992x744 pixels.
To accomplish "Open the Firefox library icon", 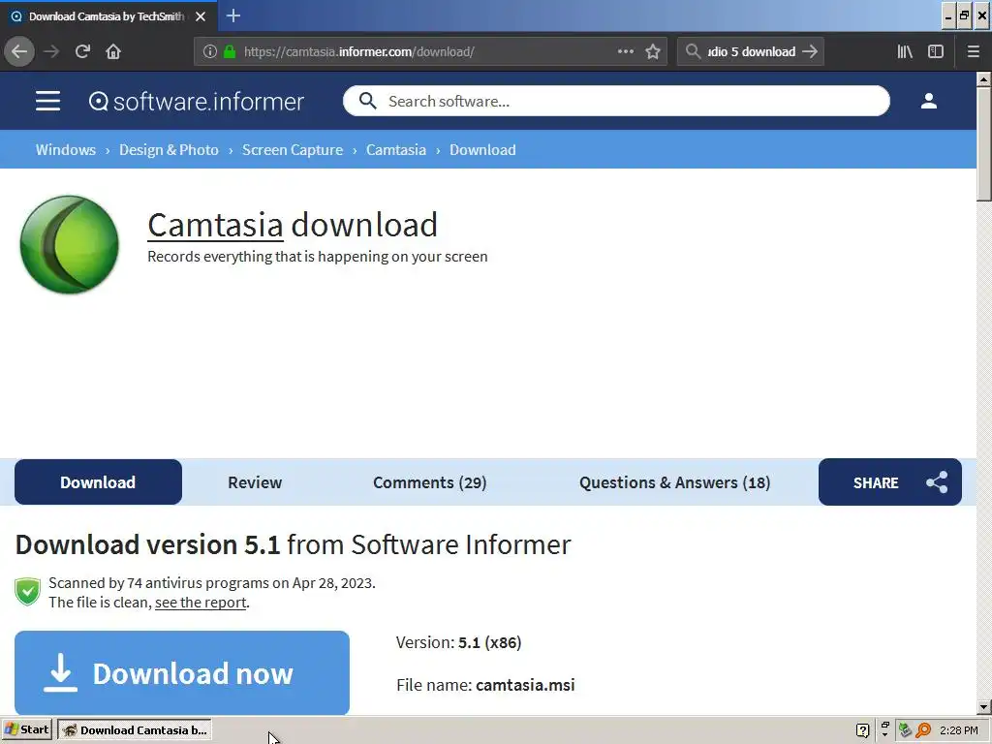I will click(906, 51).
